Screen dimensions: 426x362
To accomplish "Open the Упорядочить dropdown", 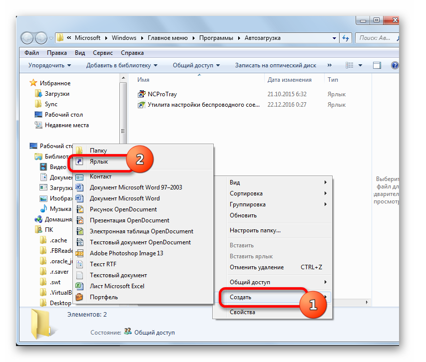I will point(49,65).
